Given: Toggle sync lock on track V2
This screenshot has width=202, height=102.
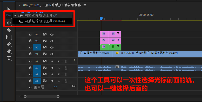Looking at the screenshot, I should tap(45, 47).
